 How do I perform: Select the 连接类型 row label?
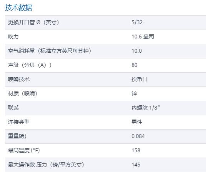click(x=19, y=122)
